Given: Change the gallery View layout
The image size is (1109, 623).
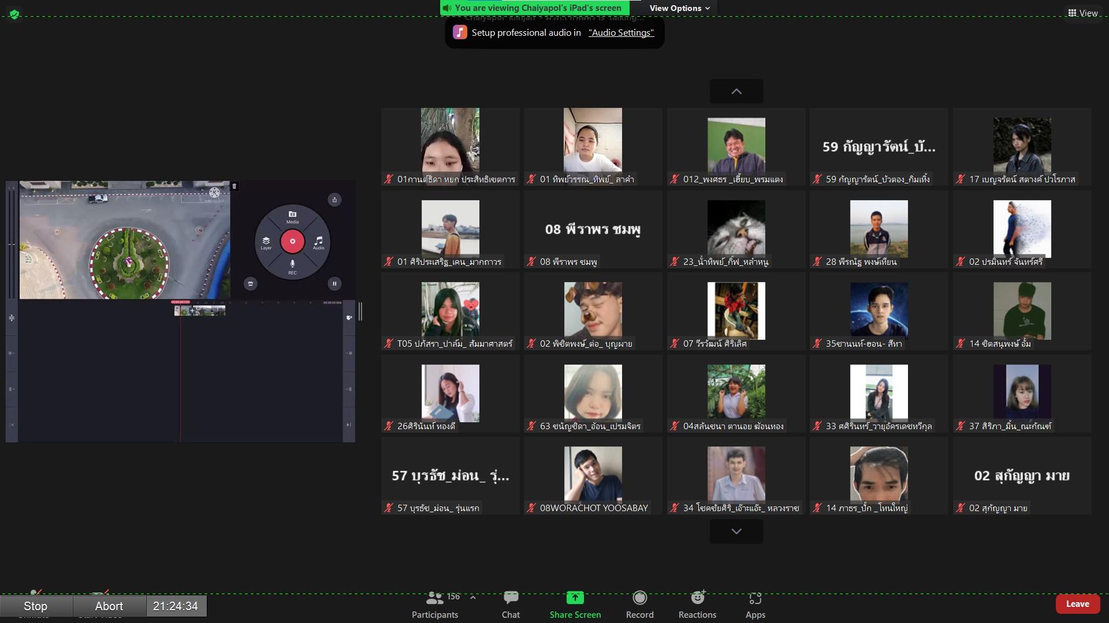Looking at the screenshot, I should coord(1082,13).
